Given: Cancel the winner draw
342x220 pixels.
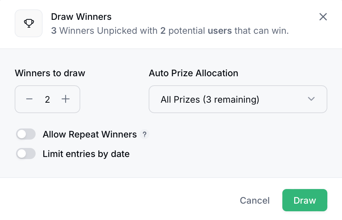Looking at the screenshot, I should (254, 200).
